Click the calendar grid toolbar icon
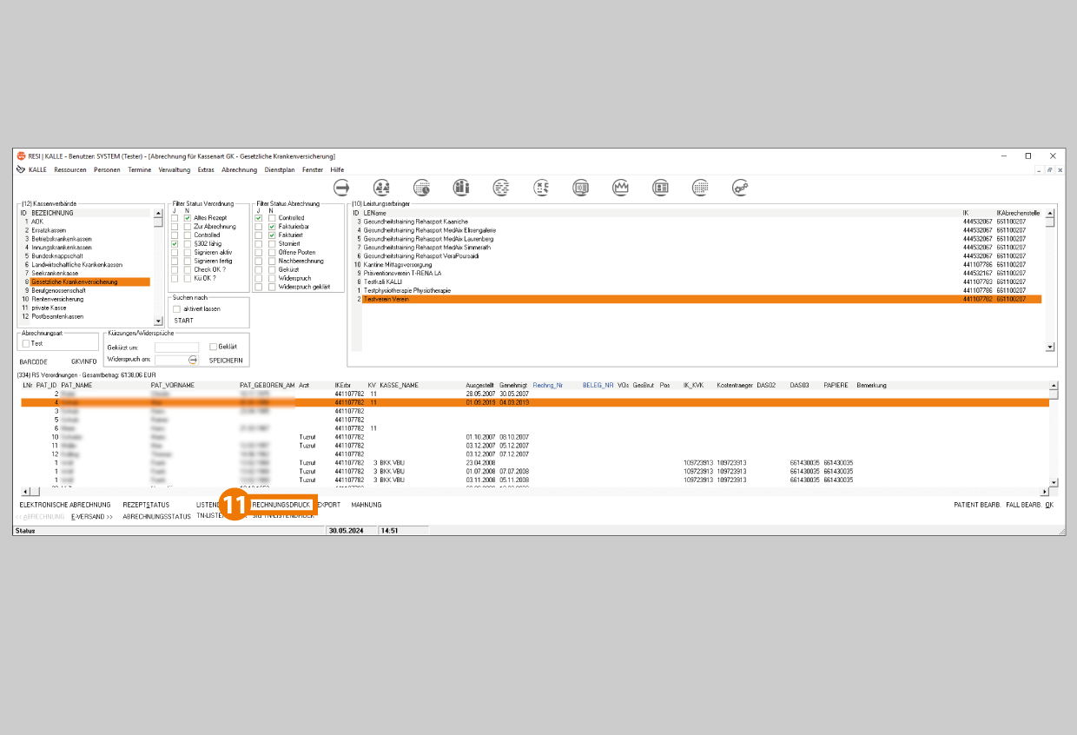This screenshot has width=1077, height=735. pos(700,187)
